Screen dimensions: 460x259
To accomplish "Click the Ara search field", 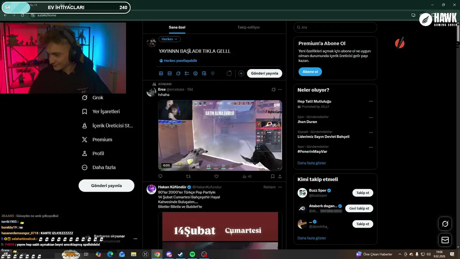I will [335, 27].
